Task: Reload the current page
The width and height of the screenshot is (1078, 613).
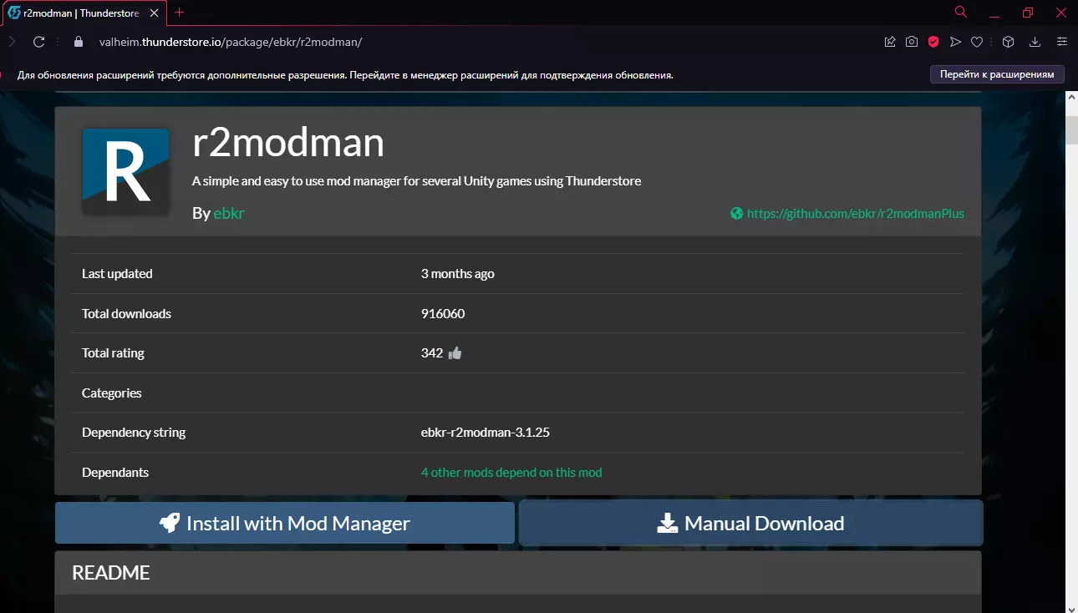Action: point(38,42)
